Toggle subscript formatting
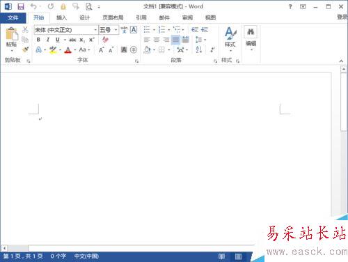 point(82,40)
